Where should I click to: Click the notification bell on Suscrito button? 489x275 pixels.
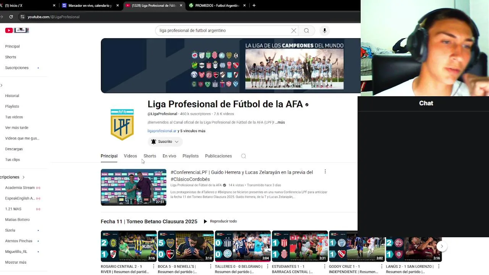click(x=154, y=142)
